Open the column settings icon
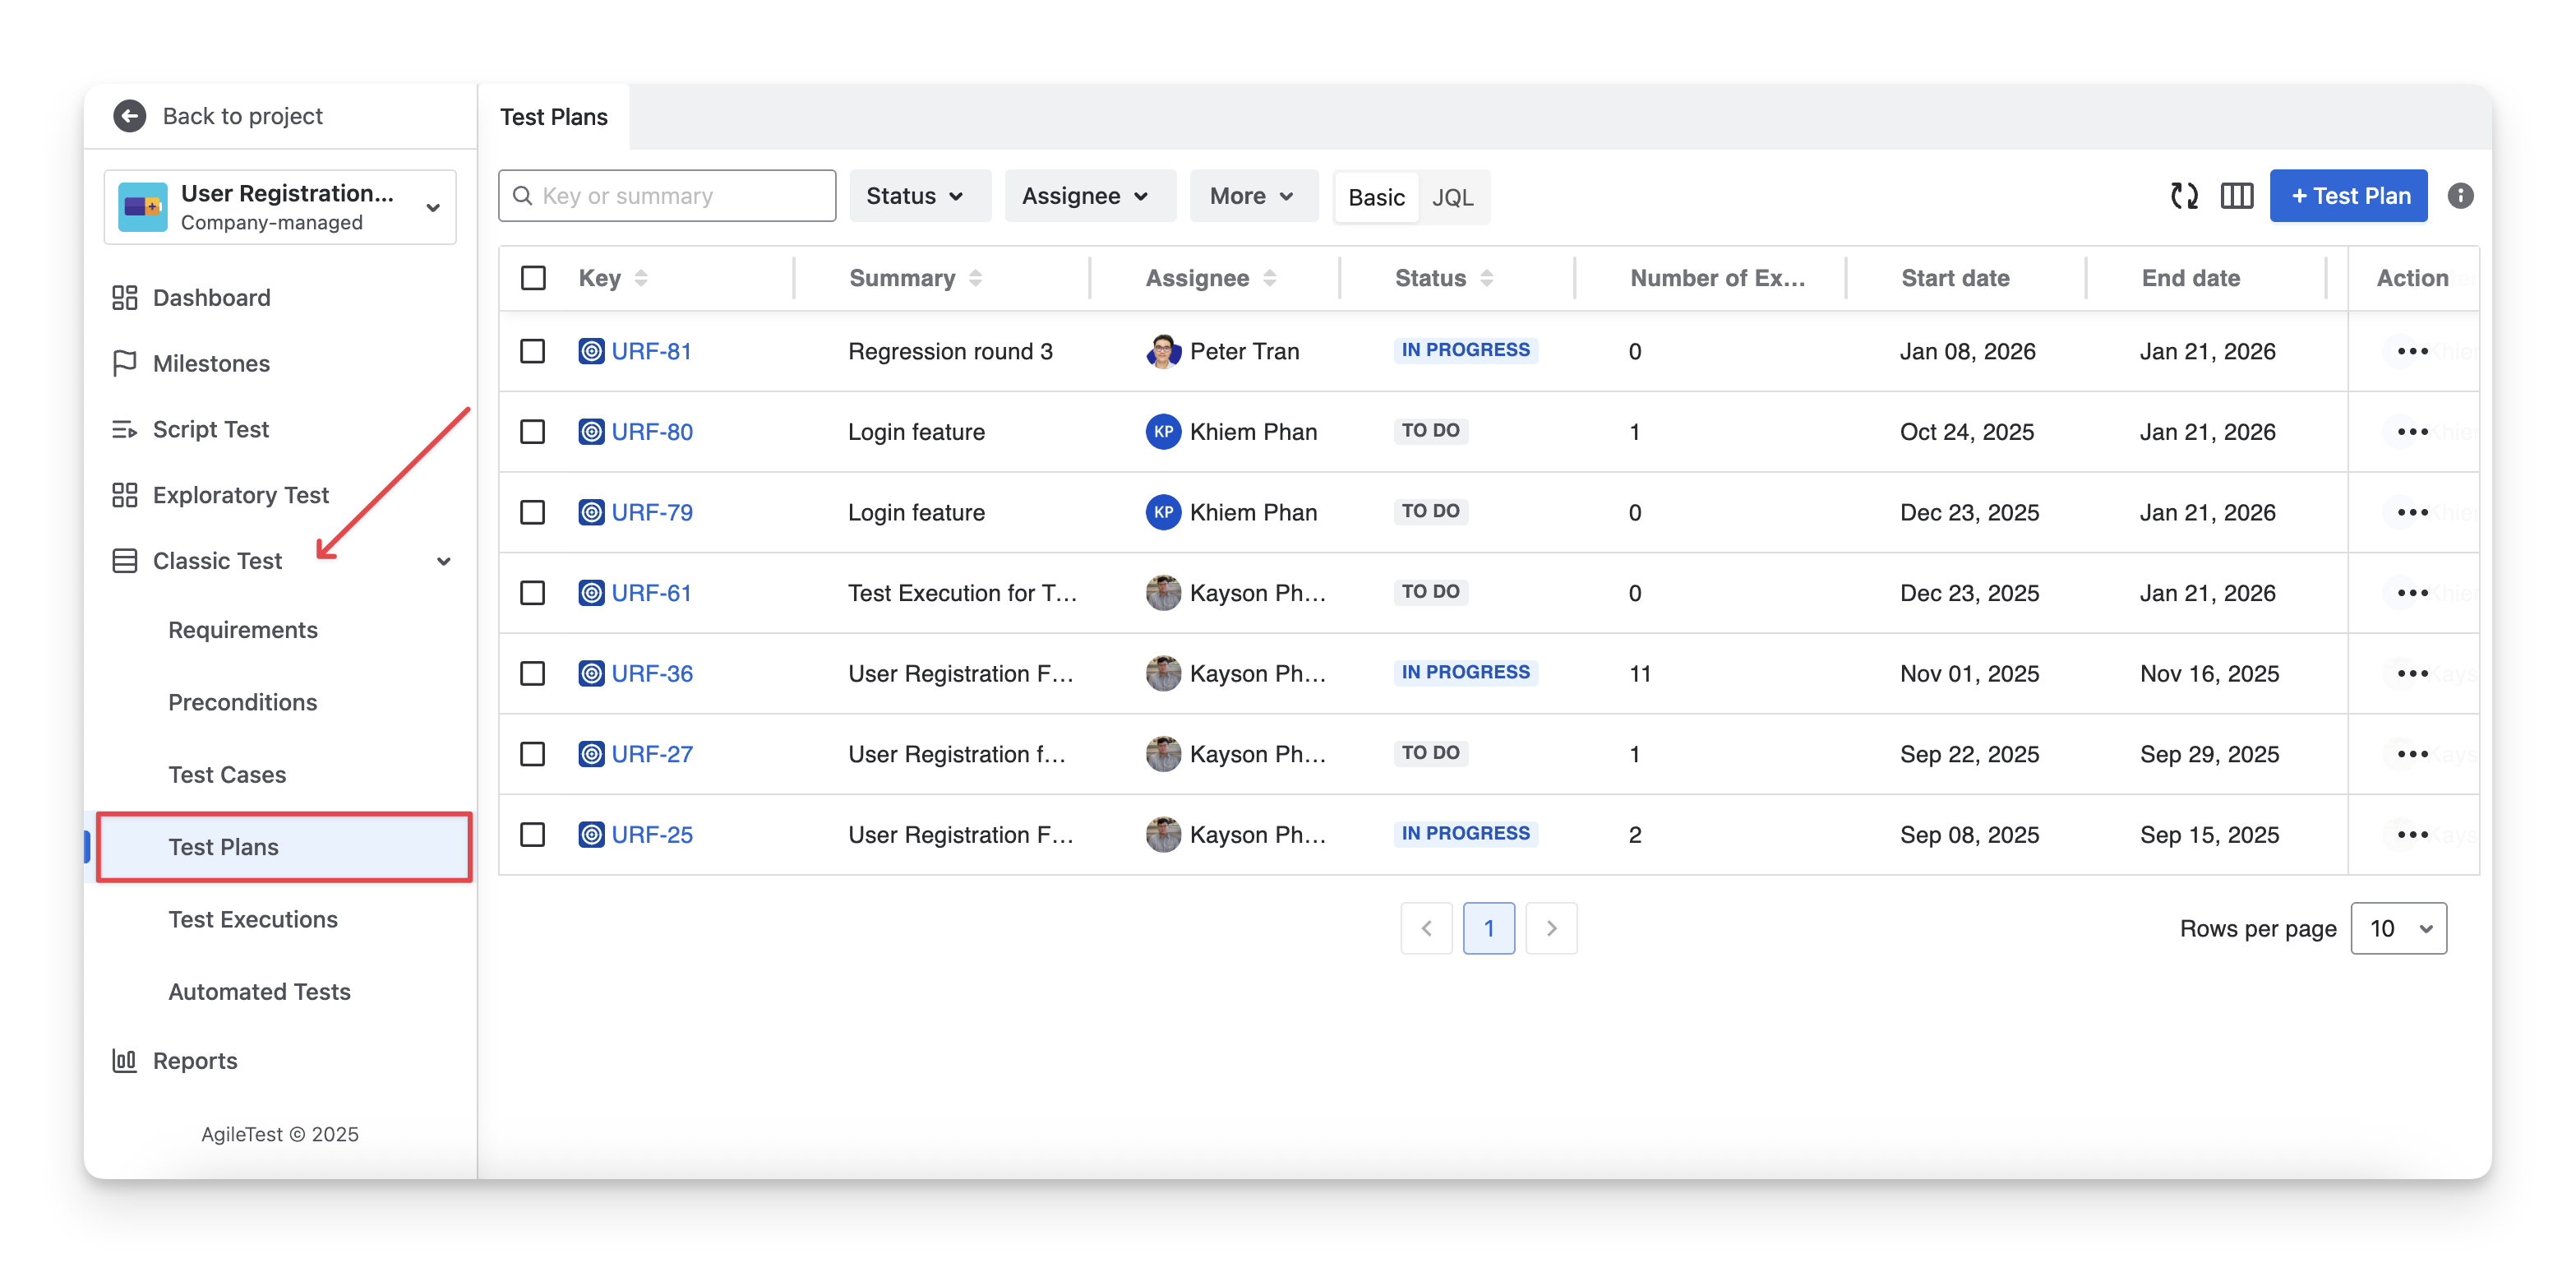 click(x=2236, y=196)
